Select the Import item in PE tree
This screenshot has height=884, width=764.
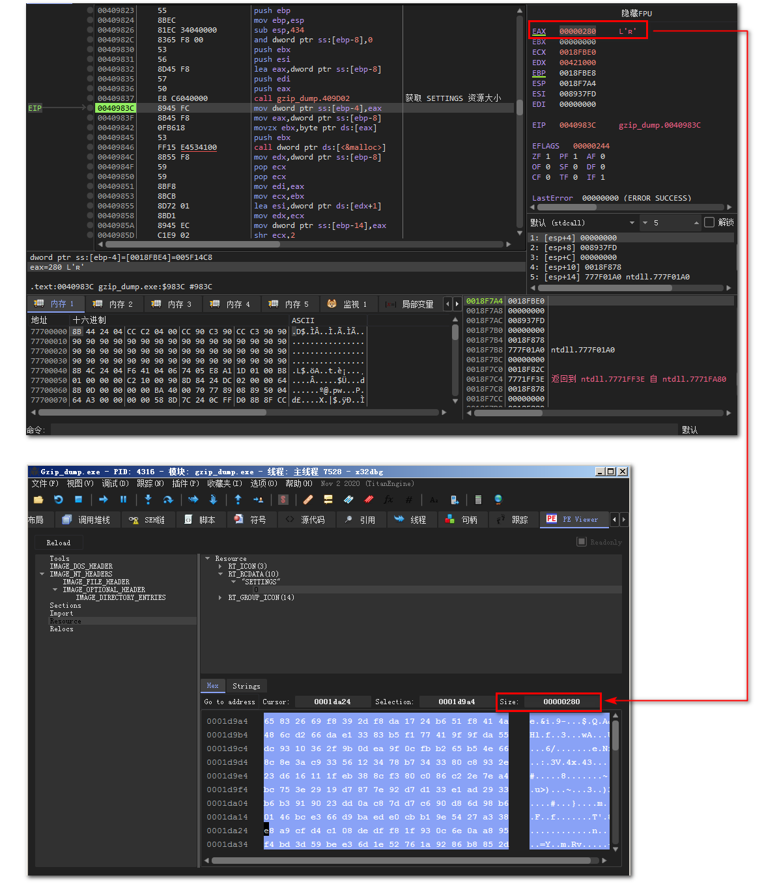[x=61, y=613]
